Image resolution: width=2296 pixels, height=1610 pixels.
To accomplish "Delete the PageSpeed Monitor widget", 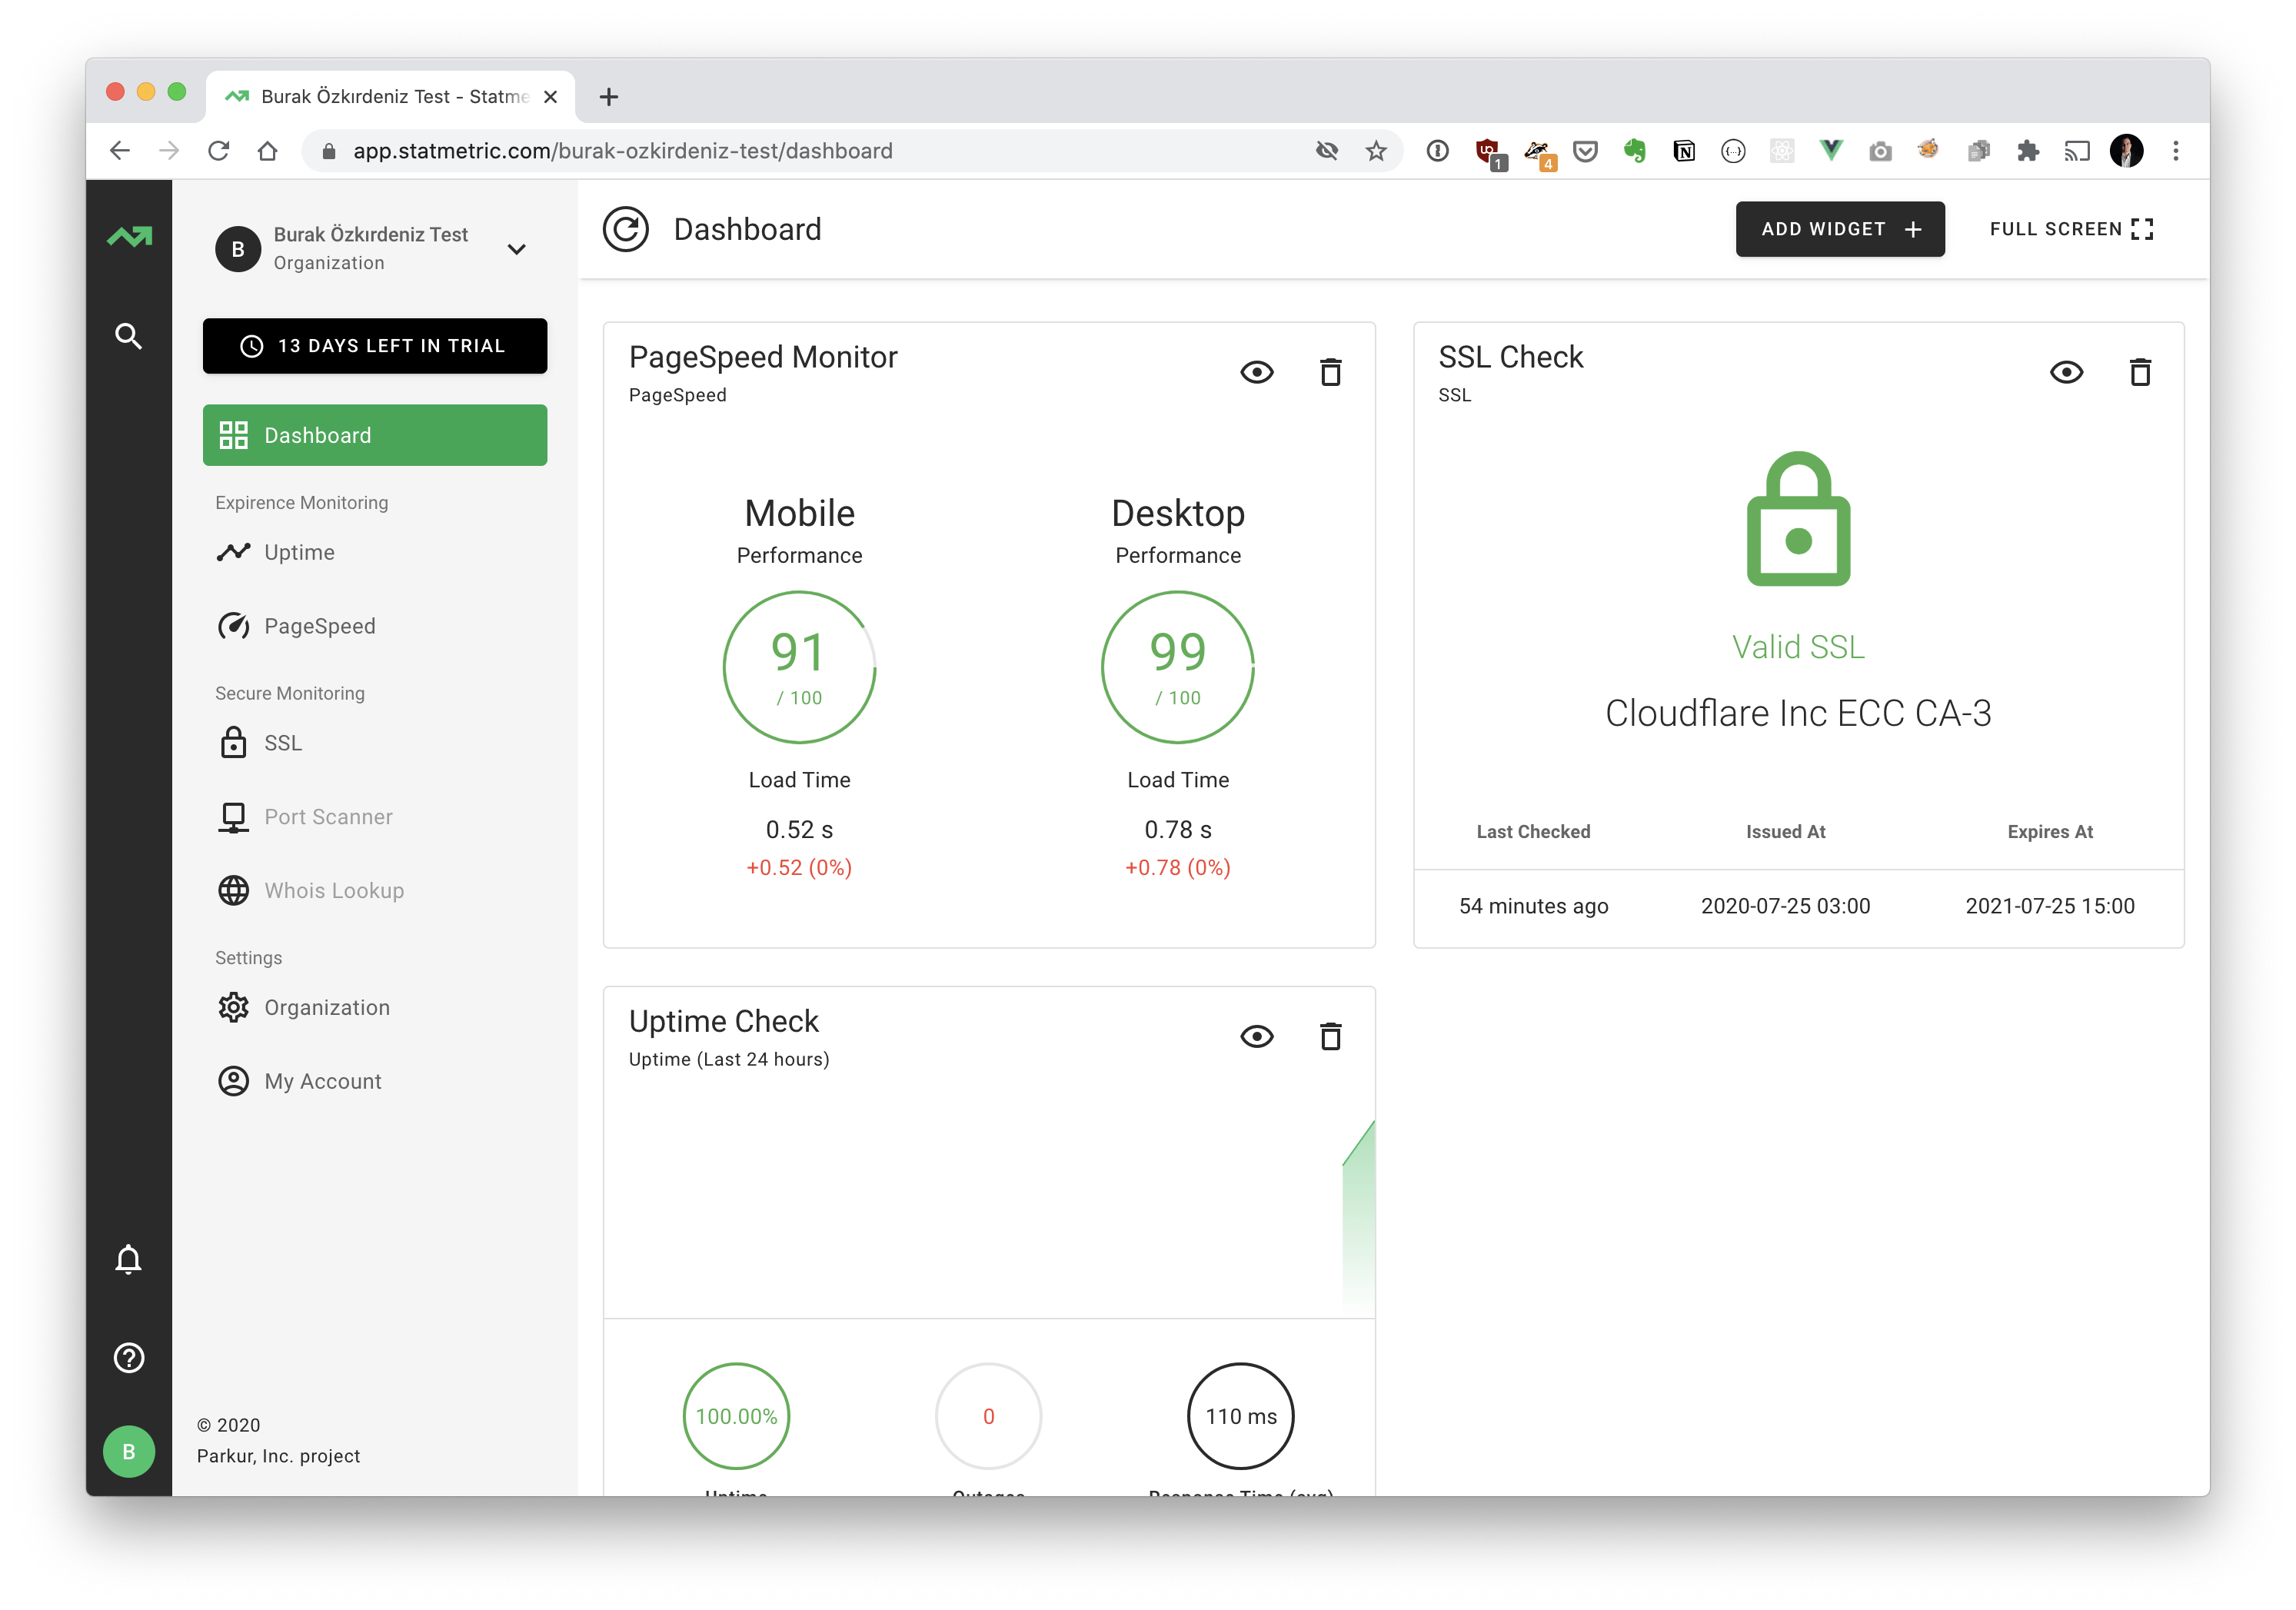I will 1330,373.
